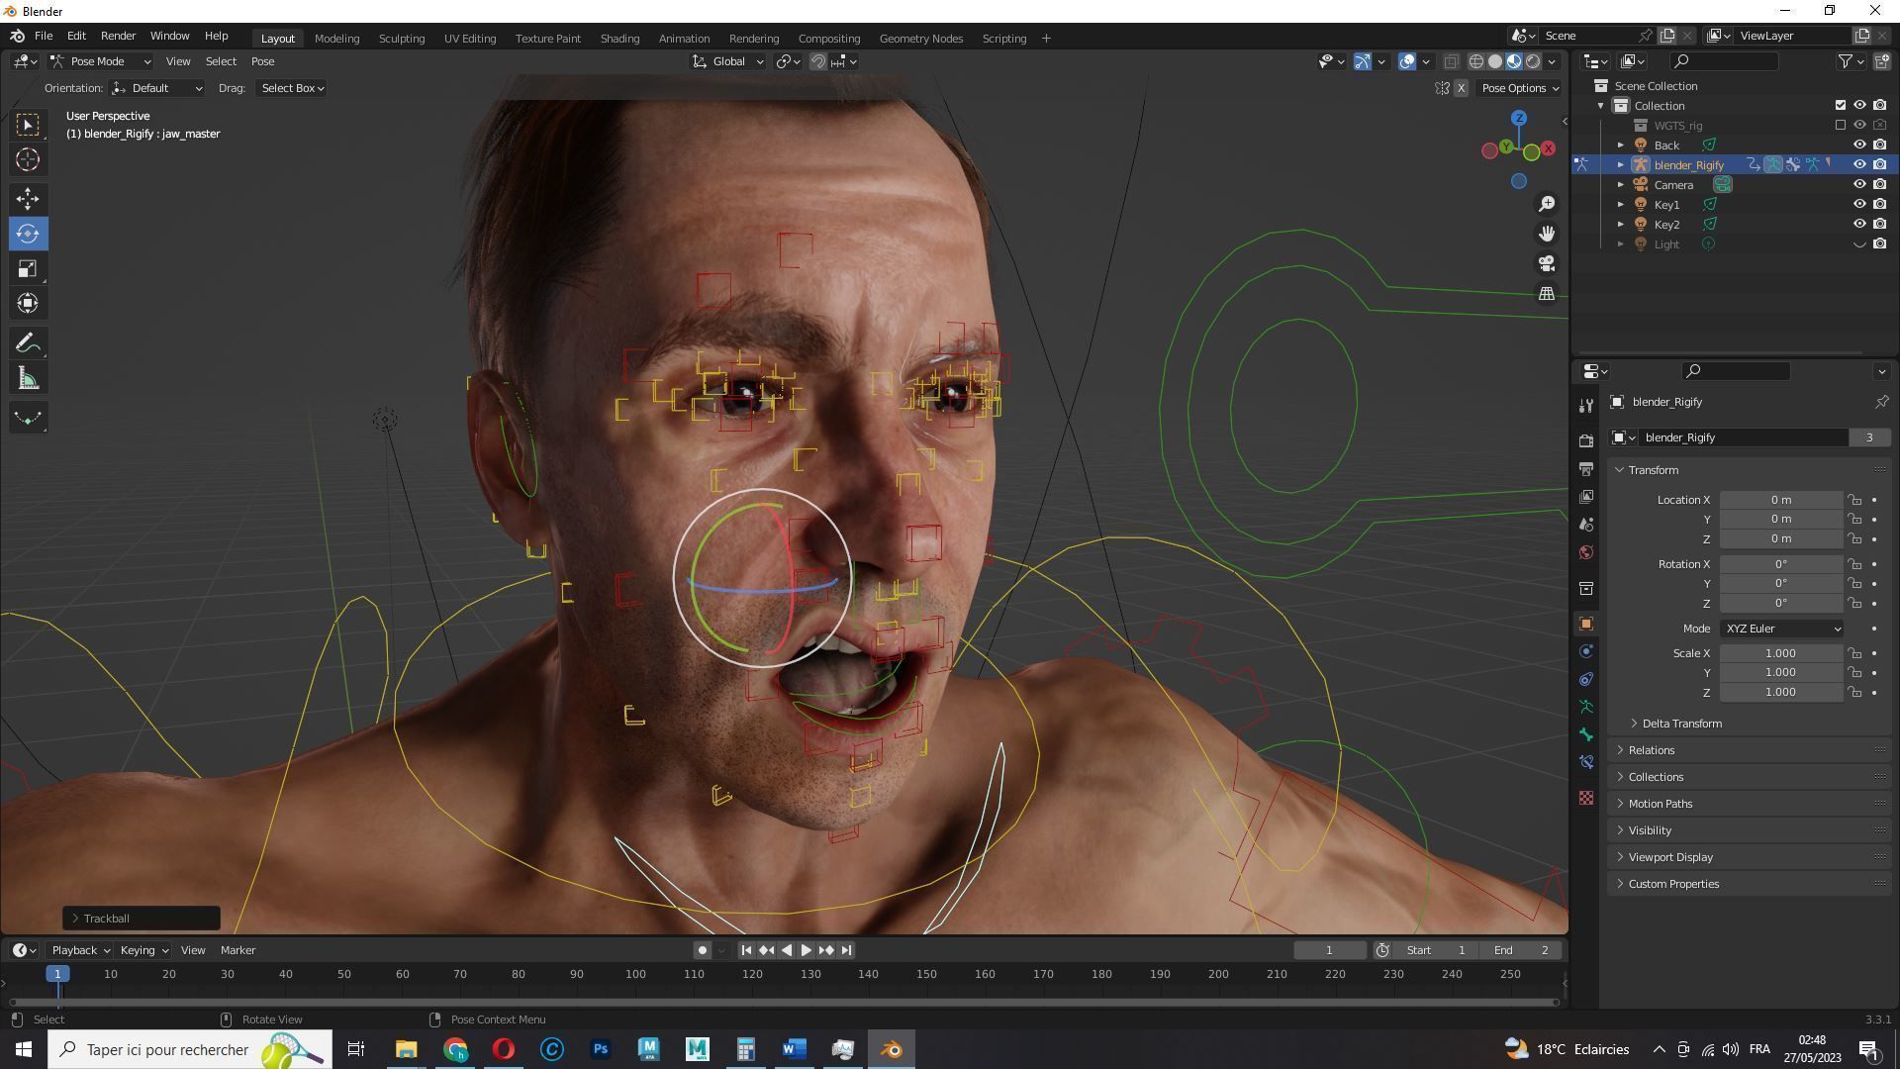Expand the Delta Transform panel
This screenshot has height=1069, width=1900.
[1681, 724]
